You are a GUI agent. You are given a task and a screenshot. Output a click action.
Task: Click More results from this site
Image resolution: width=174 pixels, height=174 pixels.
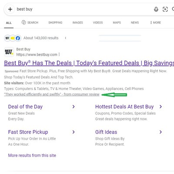coord(32,155)
